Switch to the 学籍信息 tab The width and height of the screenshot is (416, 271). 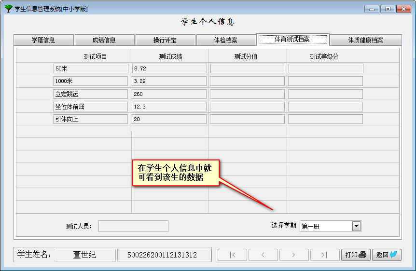pos(43,40)
